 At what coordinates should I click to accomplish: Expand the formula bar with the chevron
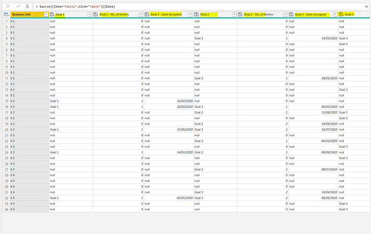(x=366, y=6)
